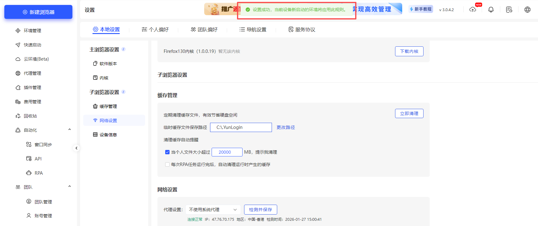The width and height of the screenshot is (538, 226).
Task: Click the 连接正常 status text
Action: pyautogui.click(x=195, y=220)
